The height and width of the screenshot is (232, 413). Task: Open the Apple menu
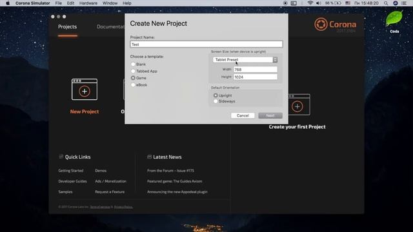click(x=8, y=3)
